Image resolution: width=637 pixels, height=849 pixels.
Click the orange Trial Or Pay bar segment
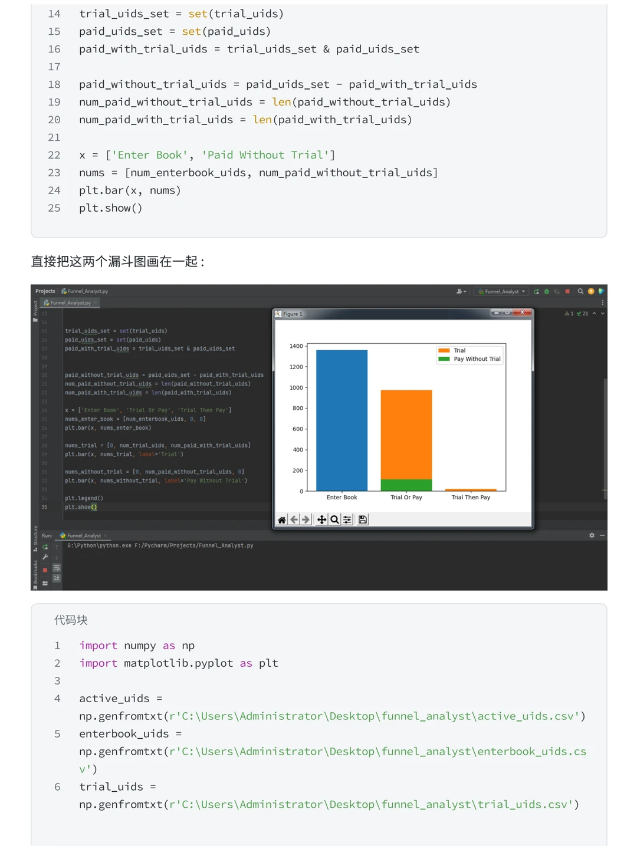click(406, 435)
